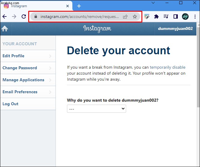Image resolution: width=200 pixels, height=167 pixels.
Task: Open the Chrome profile avatar
Action: pos(185,16)
